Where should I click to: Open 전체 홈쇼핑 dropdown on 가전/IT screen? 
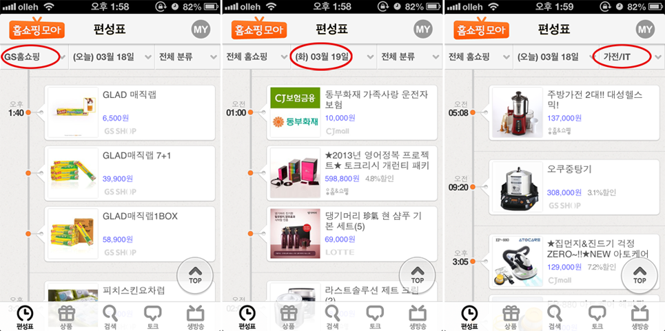(479, 57)
